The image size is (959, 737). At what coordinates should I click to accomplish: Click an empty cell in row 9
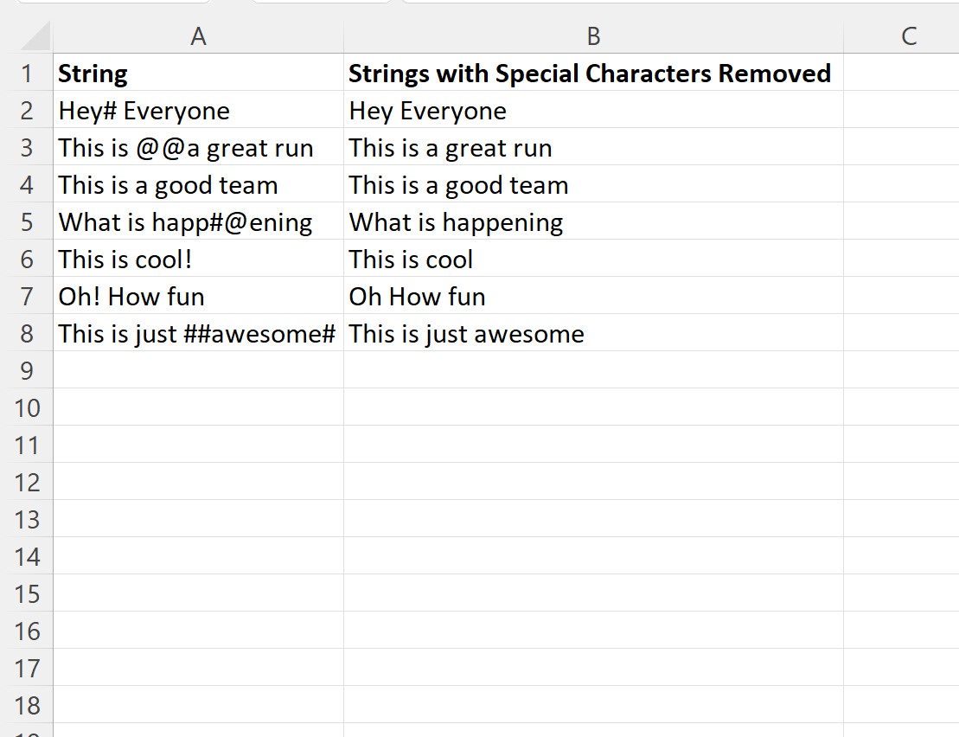tap(199, 370)
